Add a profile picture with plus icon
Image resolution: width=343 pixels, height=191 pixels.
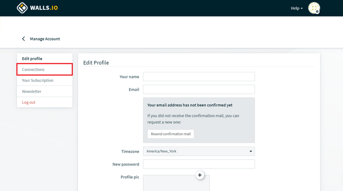click(x=200, y=175)
